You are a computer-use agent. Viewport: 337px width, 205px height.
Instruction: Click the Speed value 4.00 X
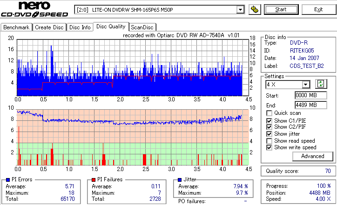click(x=323, y=199)
